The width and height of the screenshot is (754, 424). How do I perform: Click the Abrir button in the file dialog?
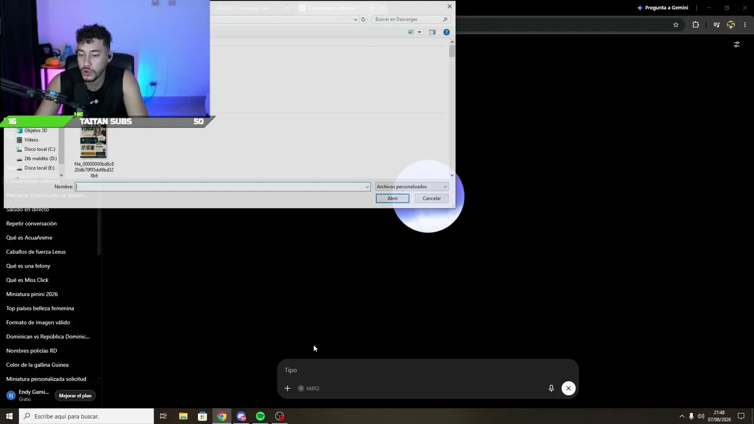(392, 198)
